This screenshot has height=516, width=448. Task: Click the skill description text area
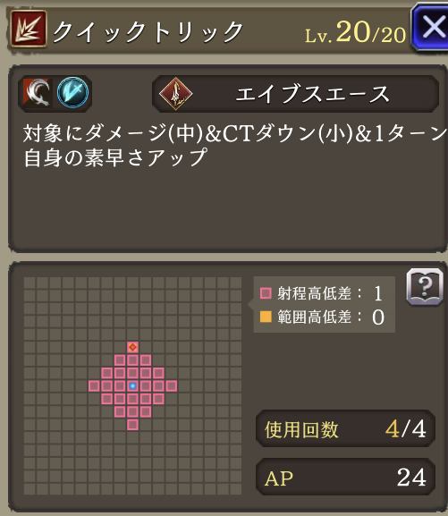point(228,158)
